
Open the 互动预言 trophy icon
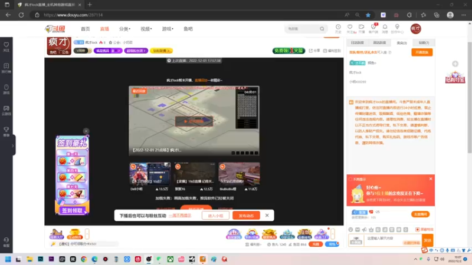[x=74, y=234]
